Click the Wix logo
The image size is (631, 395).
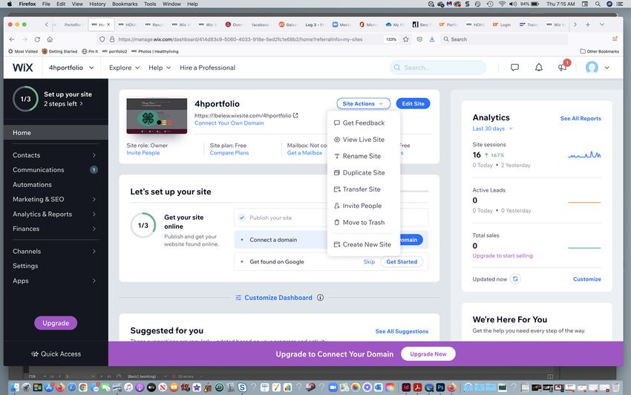(x=22, y=68)
